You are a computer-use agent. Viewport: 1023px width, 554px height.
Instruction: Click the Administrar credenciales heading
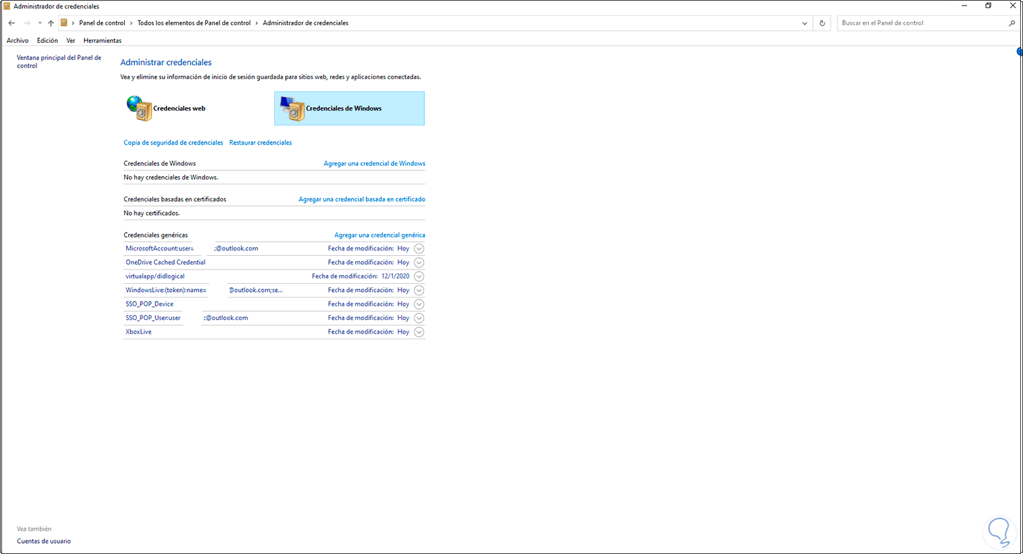tap(166, 62)
